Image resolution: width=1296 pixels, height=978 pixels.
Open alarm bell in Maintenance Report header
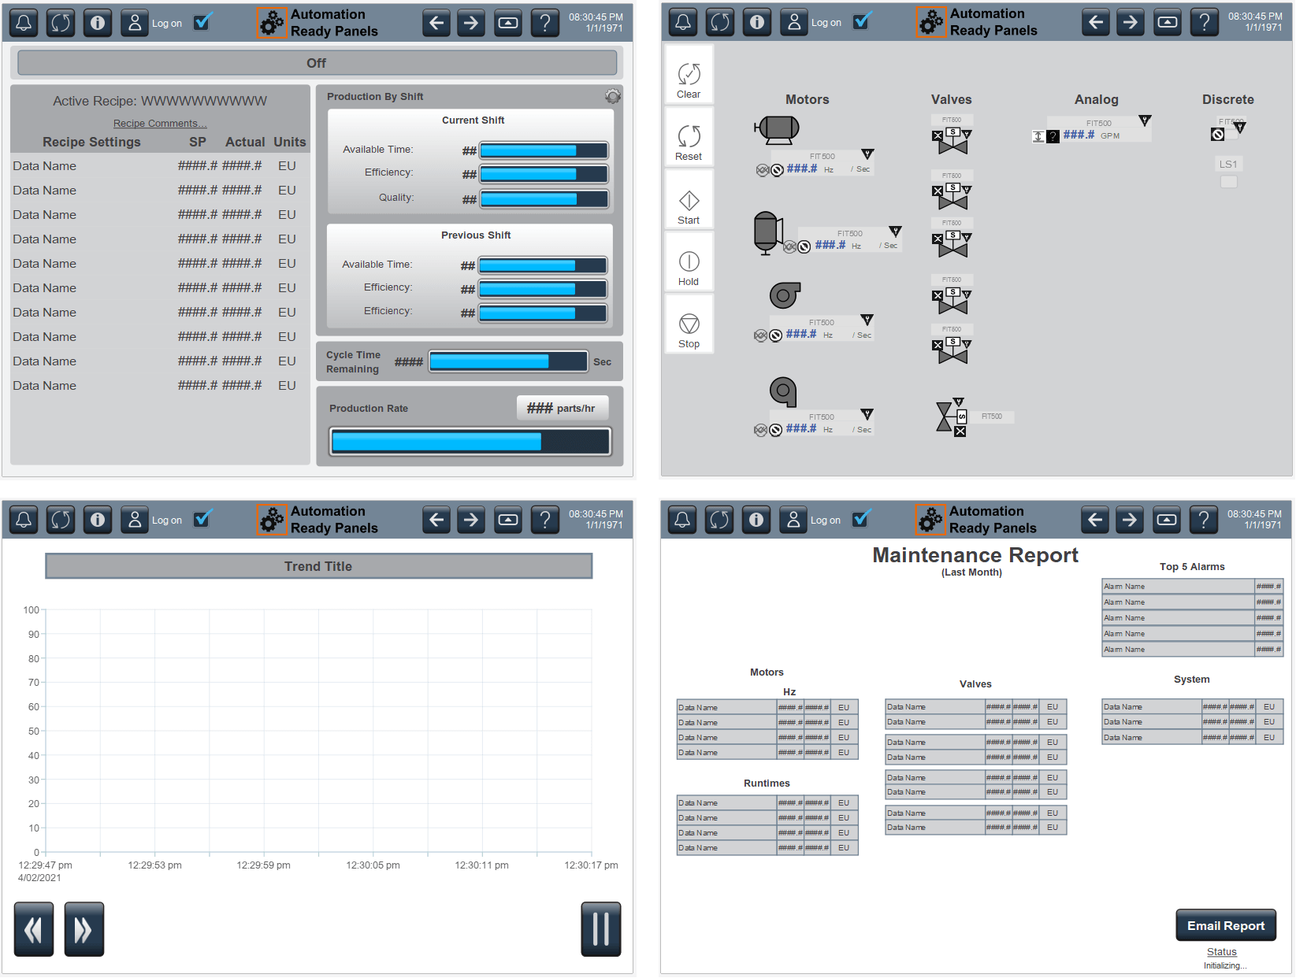pos(682,520)
